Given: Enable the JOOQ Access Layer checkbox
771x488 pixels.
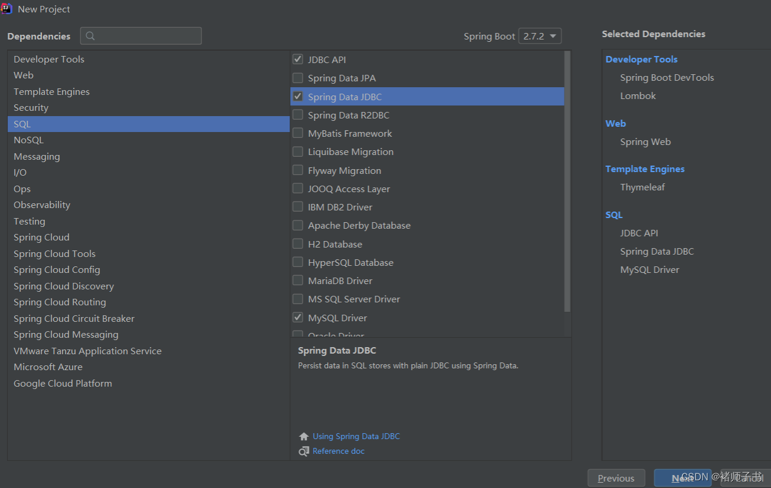Looking at the screenshot, I should click(298, 189).
